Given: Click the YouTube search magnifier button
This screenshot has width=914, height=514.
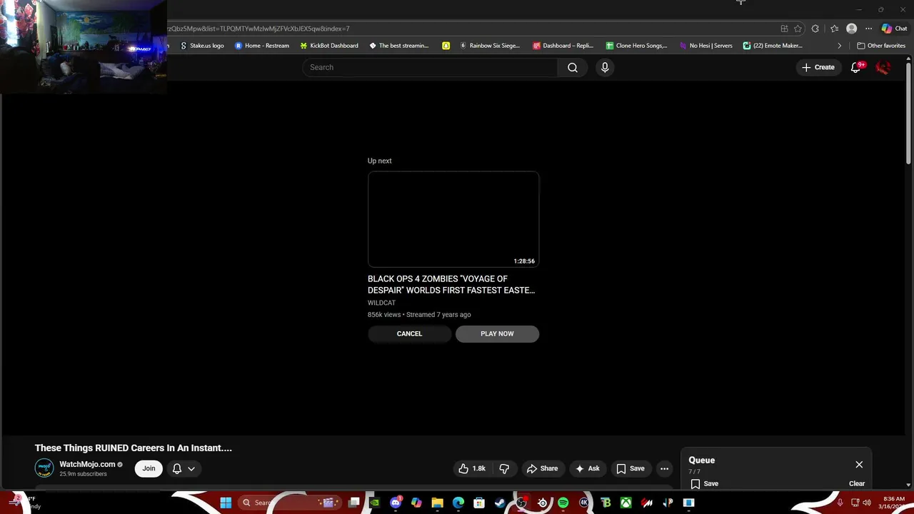Looking at the screenshot, I should coord(573,67).
